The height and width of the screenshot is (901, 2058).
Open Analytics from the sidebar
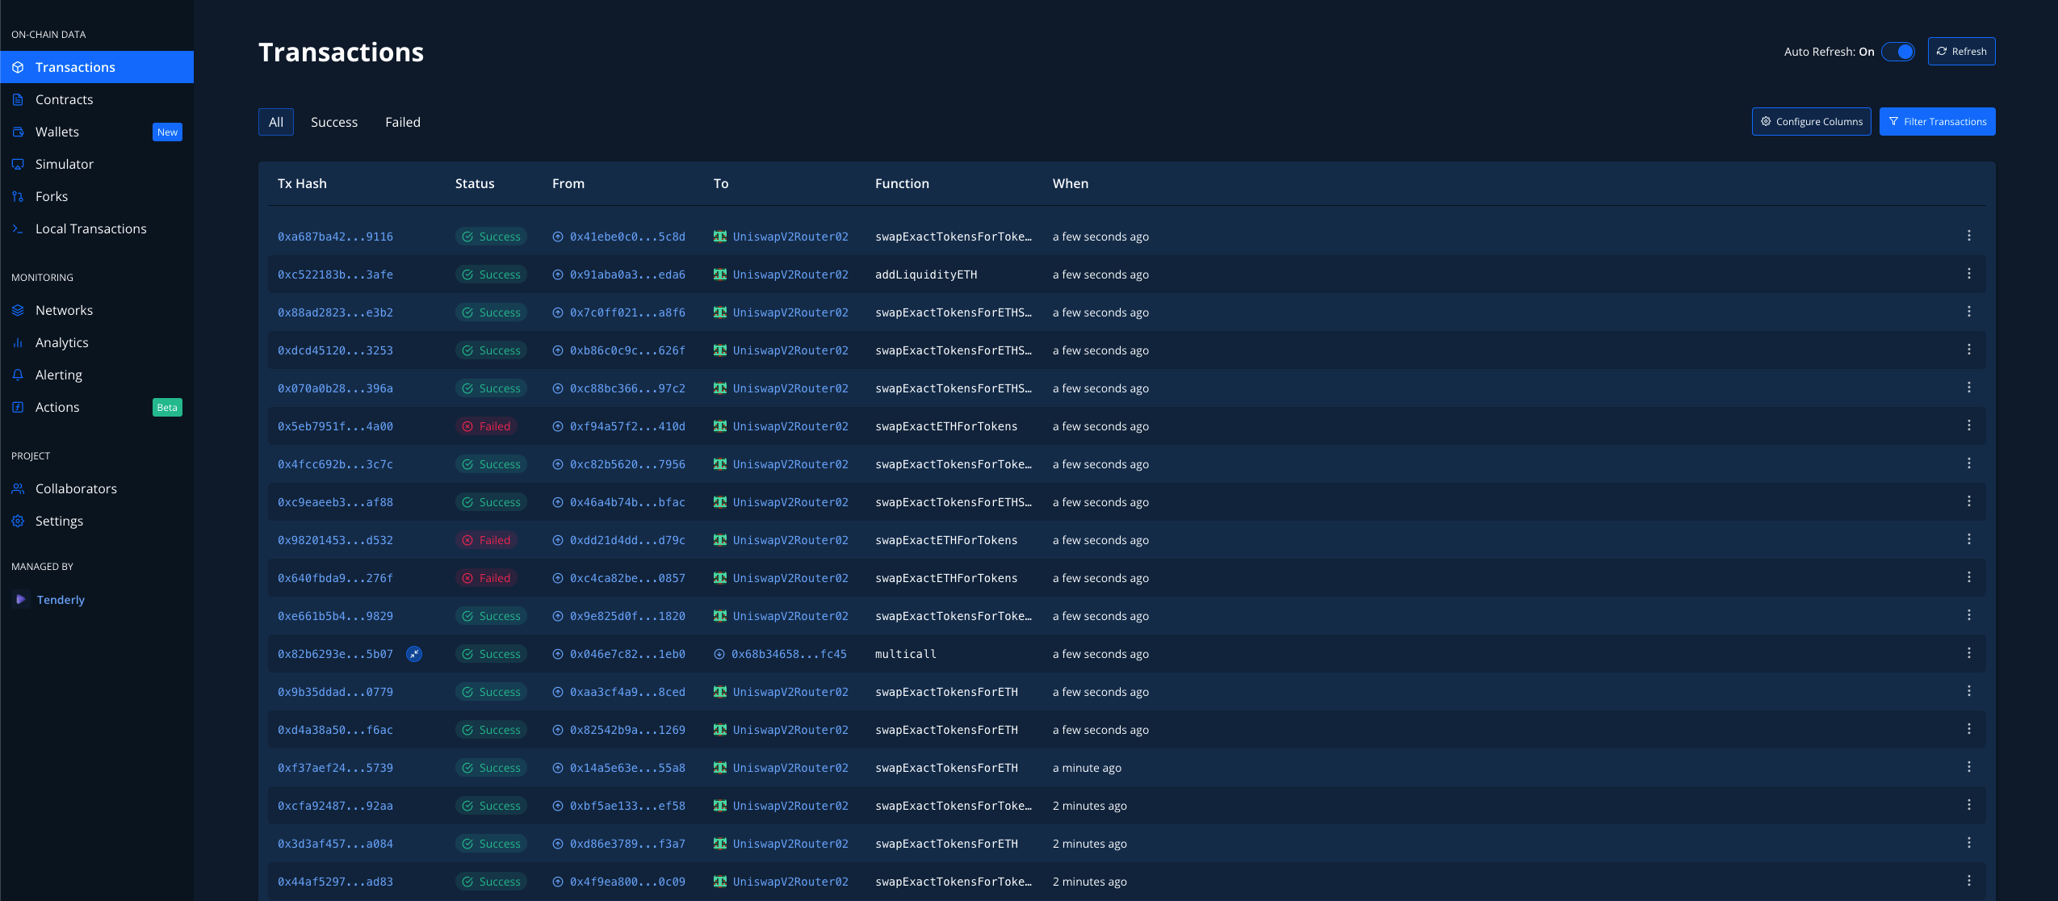tap(61, 342)
